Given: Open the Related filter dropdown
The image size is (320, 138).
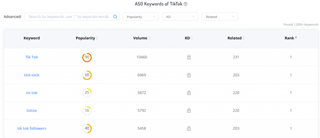Looking at the screenshot, I should pos(219,17).
